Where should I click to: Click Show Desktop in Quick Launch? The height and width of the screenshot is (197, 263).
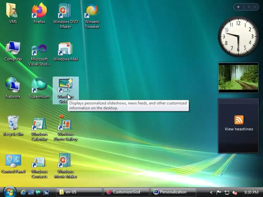[x=31, y=192]
